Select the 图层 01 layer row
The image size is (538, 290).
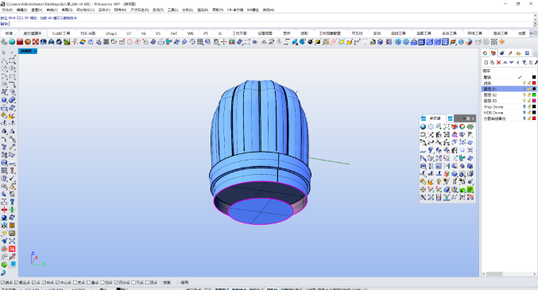click(509, 89)
